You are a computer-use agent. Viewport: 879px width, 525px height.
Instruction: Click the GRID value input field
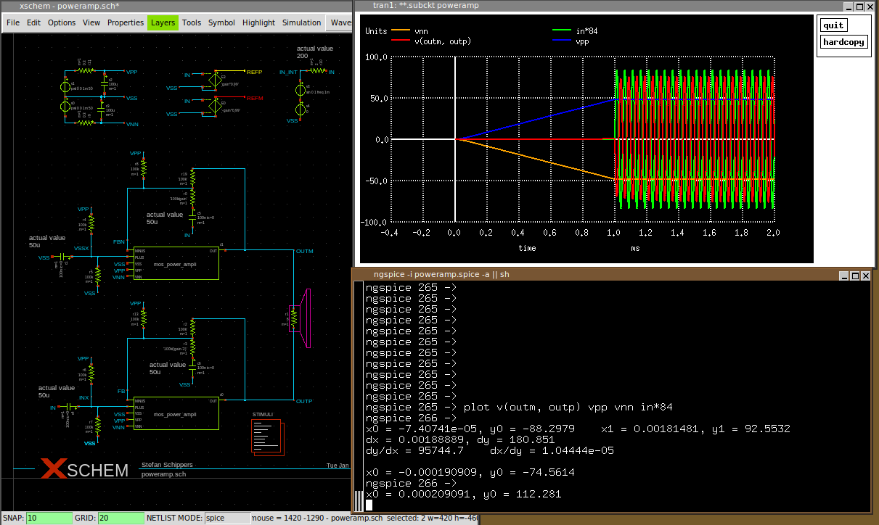tap(121, 518)
